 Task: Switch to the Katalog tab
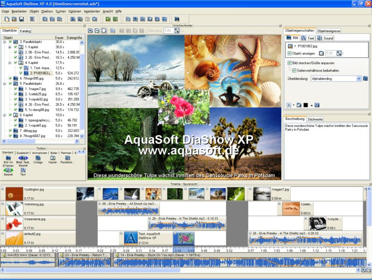pyautogui.click(x=25, y=31)
